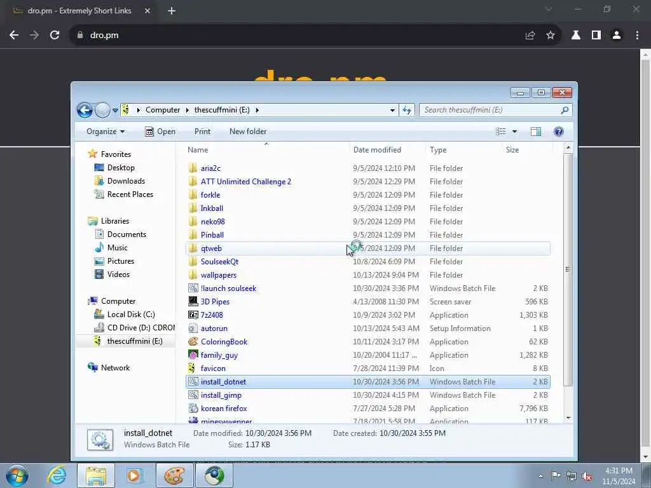The width and height of the screenshot is (651, 488).
Task: Expand the arrow after Computer in breadcrumb
Action: coord(188,110)
